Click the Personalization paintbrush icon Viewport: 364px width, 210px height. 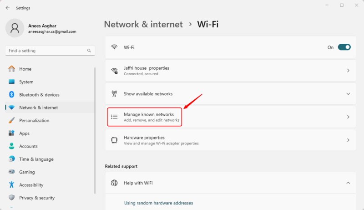click(x=11, y=121)
